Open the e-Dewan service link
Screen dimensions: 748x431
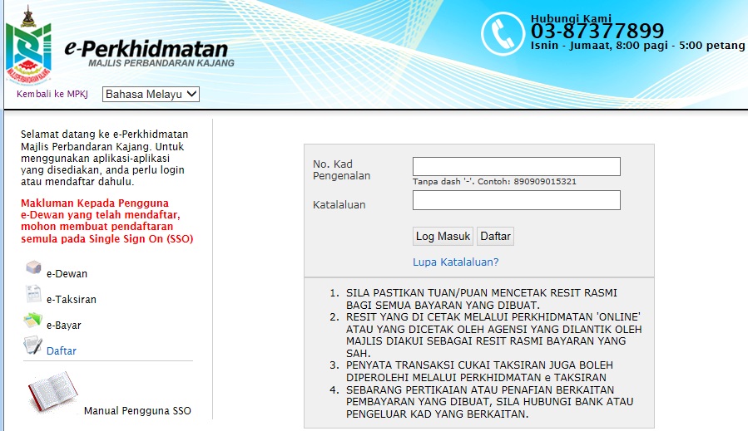[x=67, y=274]
